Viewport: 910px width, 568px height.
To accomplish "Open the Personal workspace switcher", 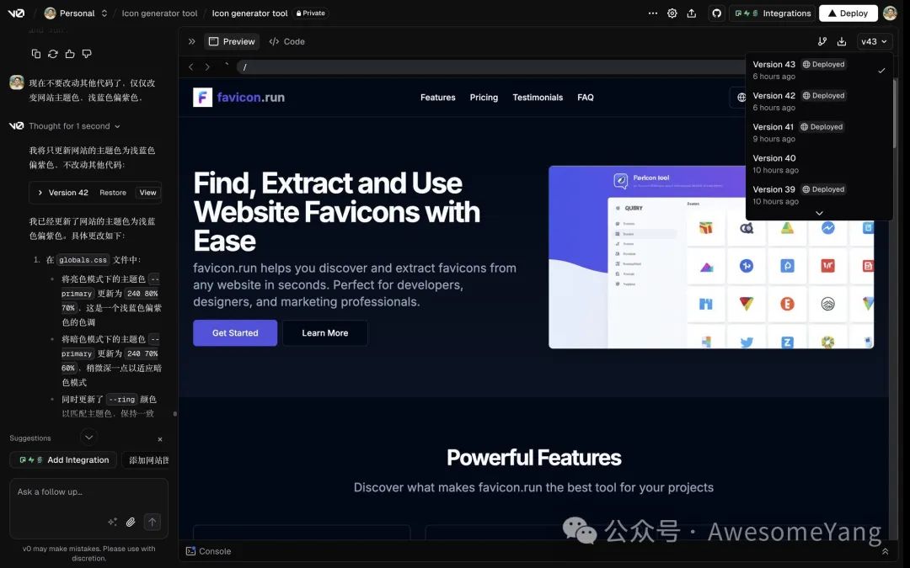I will click(76, 13).
